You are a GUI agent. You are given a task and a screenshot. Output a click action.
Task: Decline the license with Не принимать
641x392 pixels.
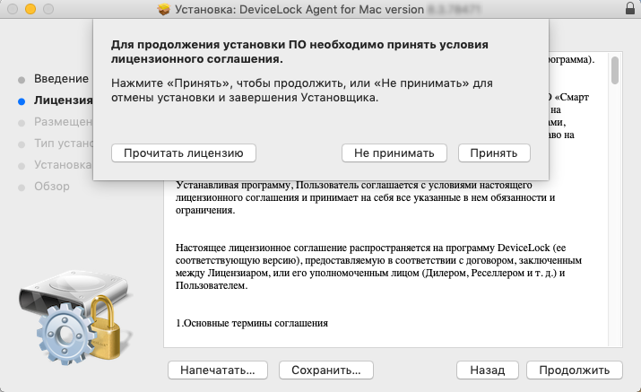click(394, 153)
